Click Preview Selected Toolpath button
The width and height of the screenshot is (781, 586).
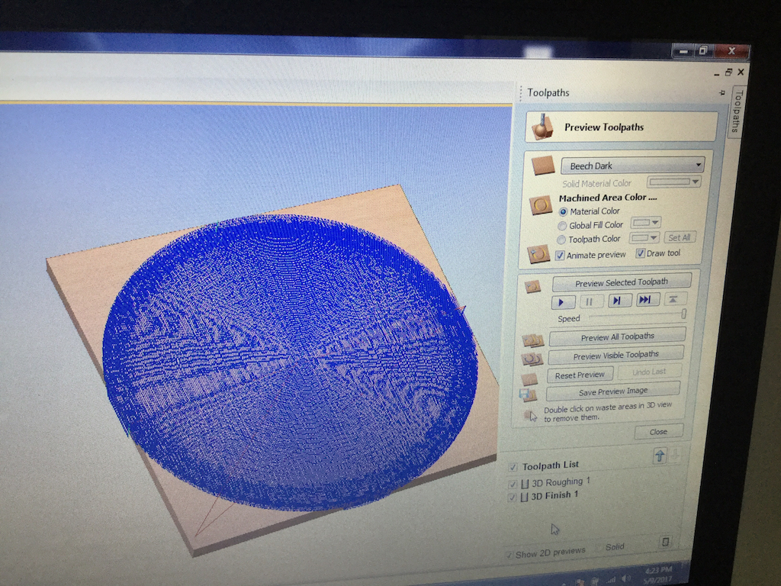pos(622,282)
